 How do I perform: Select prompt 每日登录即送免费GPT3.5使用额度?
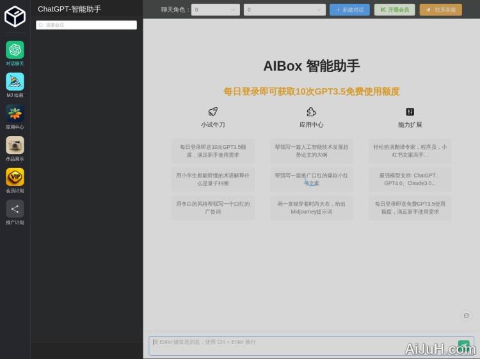click(410, 208)
